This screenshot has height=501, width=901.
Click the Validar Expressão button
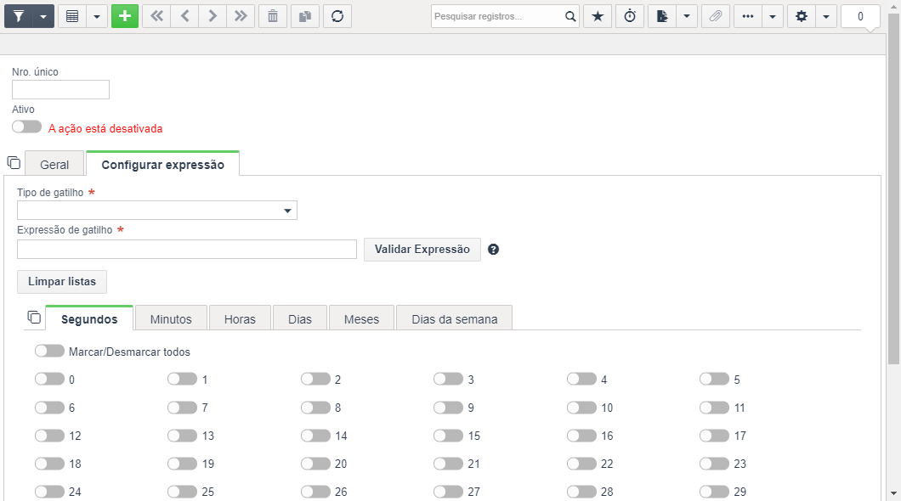click(422, 249)
